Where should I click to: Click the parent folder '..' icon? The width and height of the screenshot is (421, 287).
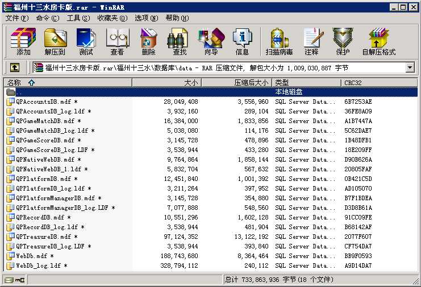(11, 92)
